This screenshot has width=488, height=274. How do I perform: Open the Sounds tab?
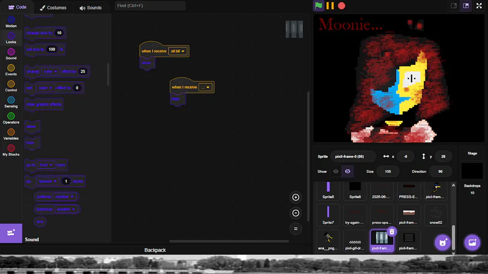pyautogui.click(x=91, y=8)
